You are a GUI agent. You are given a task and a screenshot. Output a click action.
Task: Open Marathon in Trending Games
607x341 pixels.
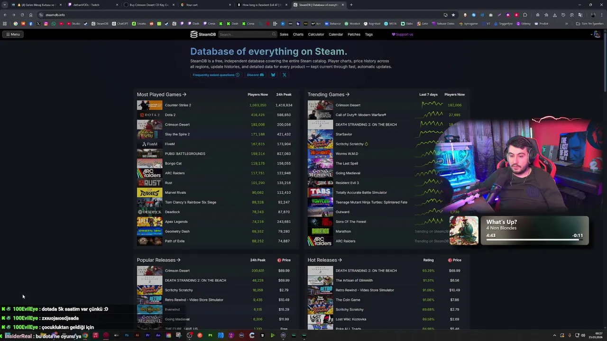(x=343, y=231)
